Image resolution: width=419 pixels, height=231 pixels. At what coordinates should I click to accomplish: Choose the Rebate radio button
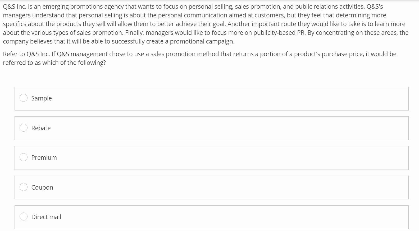(x=24, y=128)
